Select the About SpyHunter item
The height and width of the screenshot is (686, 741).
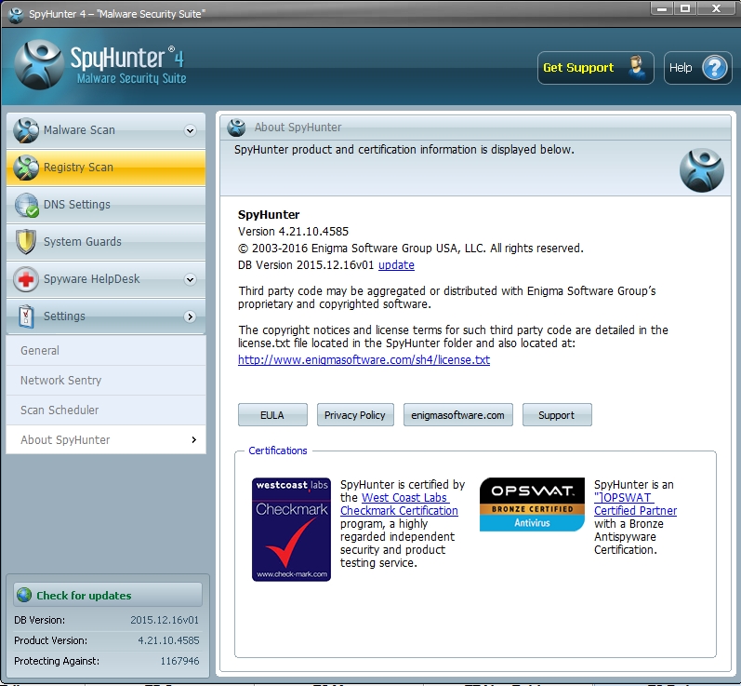pyautogui.click(x=106, y=440)
